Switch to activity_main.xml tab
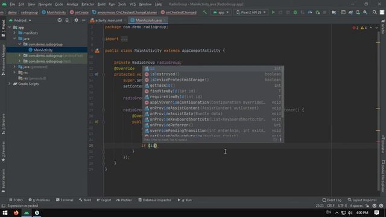 coord(108,20)
